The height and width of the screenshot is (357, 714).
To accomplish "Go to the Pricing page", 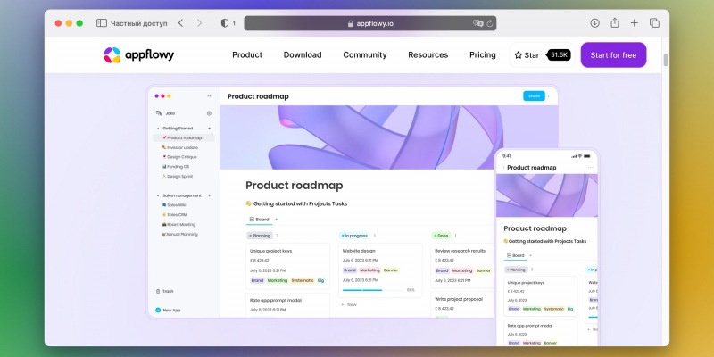I will pos(483,55).
